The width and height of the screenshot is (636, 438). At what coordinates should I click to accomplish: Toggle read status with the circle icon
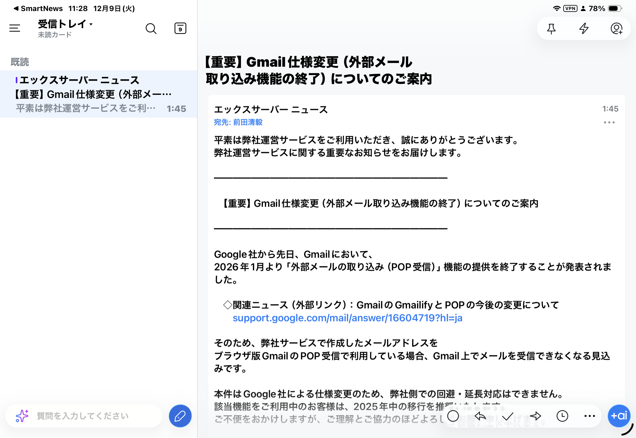pos(453,416)
